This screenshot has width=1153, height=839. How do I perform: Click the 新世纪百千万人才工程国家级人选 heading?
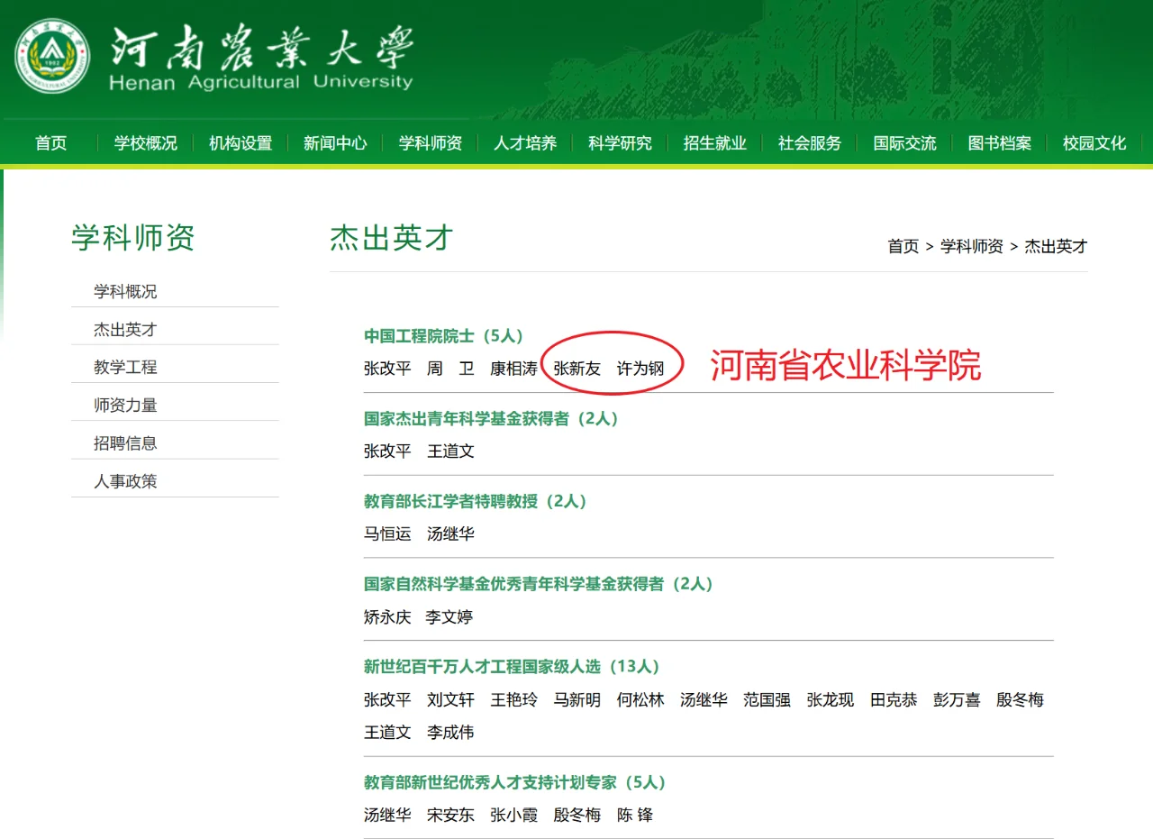pos(512,667)
